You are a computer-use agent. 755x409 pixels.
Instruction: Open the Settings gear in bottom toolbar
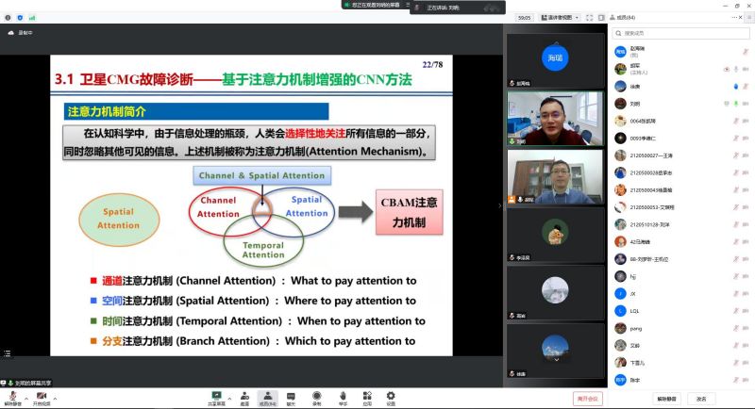click(391, 397)
